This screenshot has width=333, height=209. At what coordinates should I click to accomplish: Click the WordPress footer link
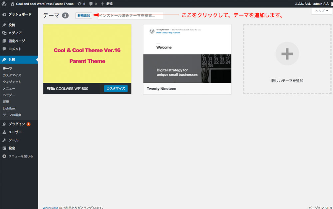50,208
